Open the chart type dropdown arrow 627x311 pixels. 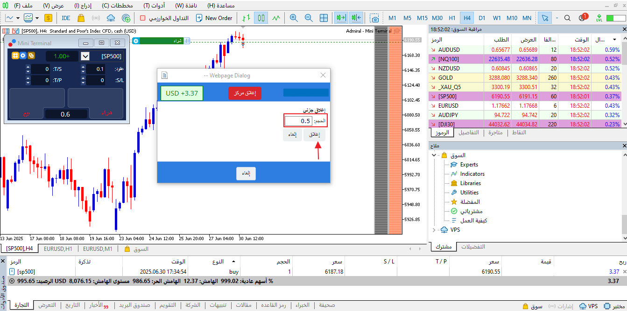(18, 18)
